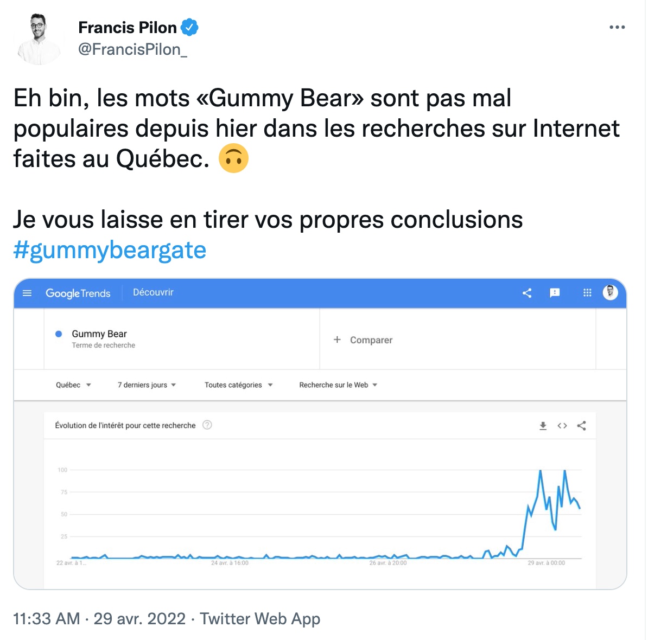Click the feedback icon in the Trends header
This screenshot has height=640, width=648.
pos(555,293)
